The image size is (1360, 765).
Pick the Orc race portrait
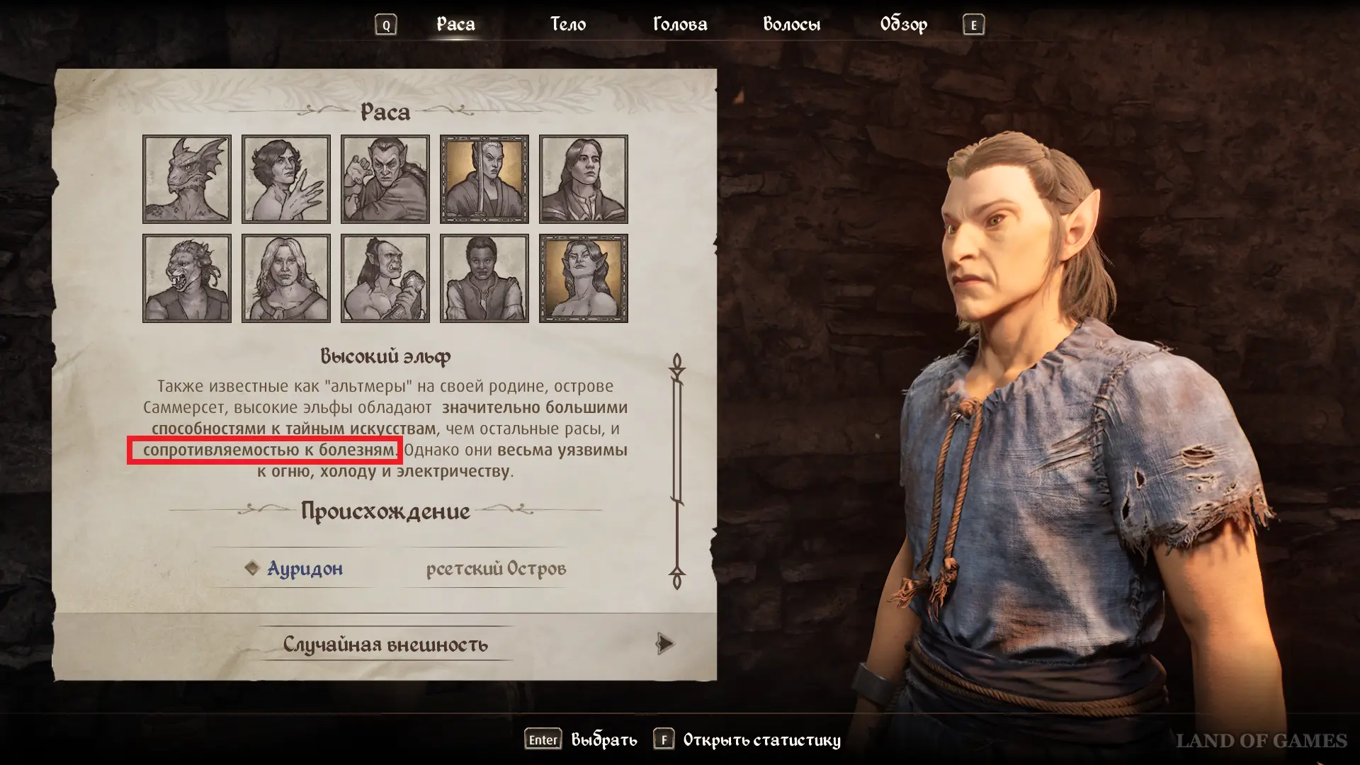tap(385, 278)
